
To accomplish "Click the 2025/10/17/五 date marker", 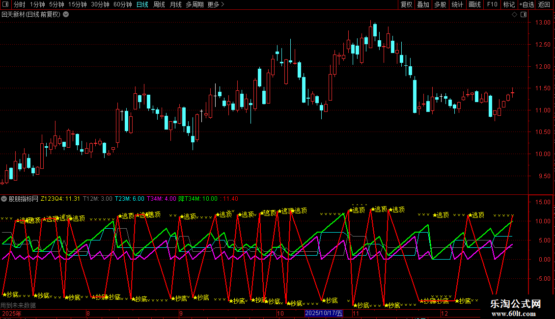I will click(324, 313).
